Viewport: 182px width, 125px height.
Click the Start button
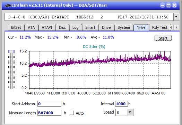coord(163,38)
